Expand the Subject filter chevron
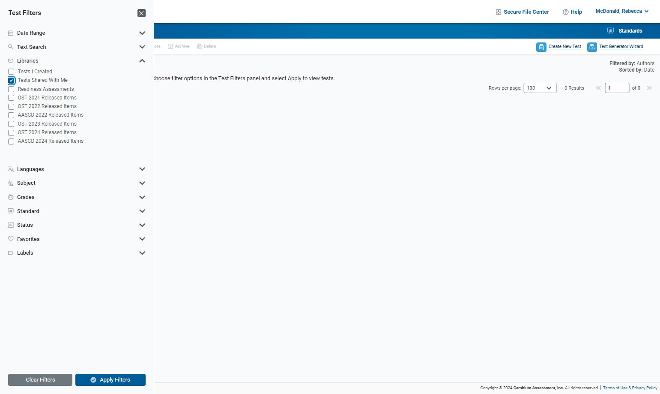 (x=142, y=183)
